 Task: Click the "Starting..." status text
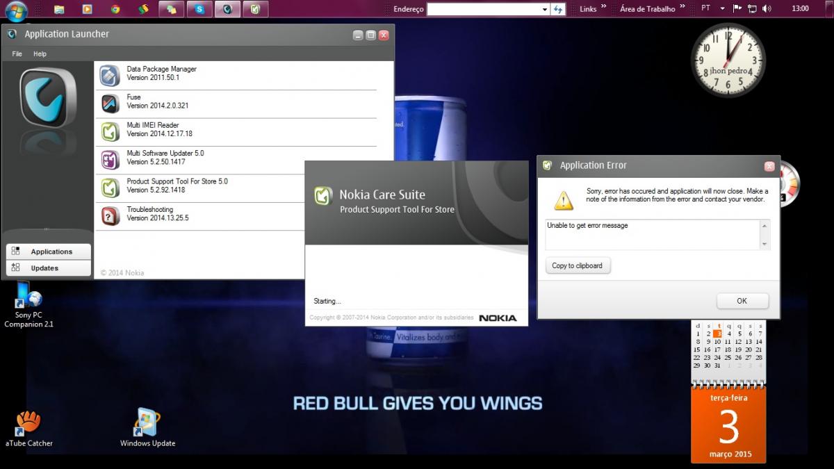pyautogui.click(x=327, y=302)
